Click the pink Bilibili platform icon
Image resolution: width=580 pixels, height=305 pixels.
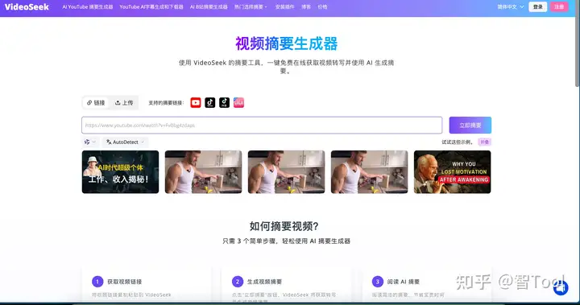coord(238,103)
